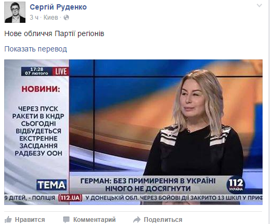270x224 pixels.
Task: Open the Сергій Руденко profile name link
Action: (58, 7)
